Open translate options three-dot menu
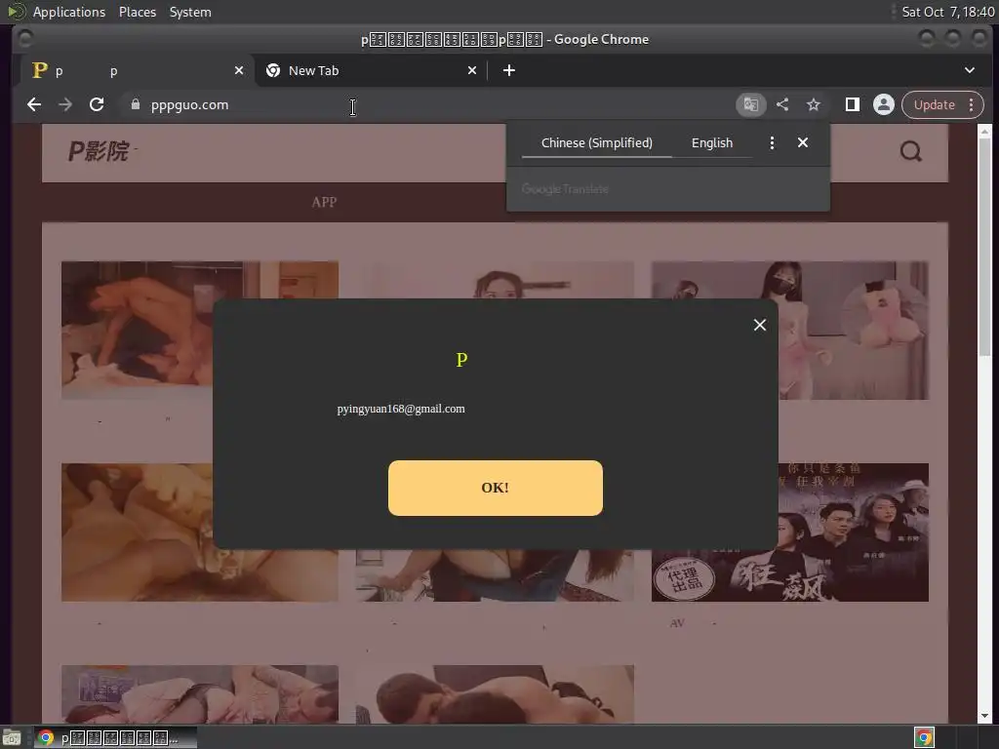The image size is (999, 749). point(772,142)
